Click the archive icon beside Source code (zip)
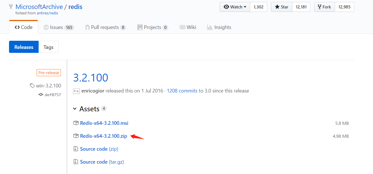The image size is (373, 174). click(76, 149)
